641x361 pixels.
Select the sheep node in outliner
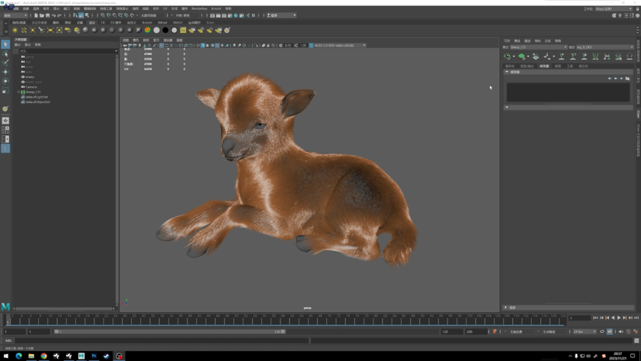coord(30,77)
